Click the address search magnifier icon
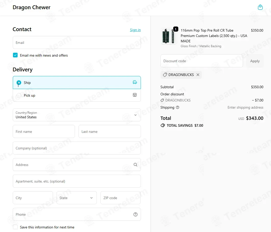Viewport: 271px width, 232px height. 135,165
